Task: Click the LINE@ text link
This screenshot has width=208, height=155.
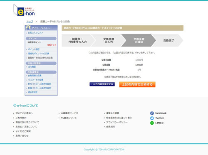Action: [x=159, y=123]
